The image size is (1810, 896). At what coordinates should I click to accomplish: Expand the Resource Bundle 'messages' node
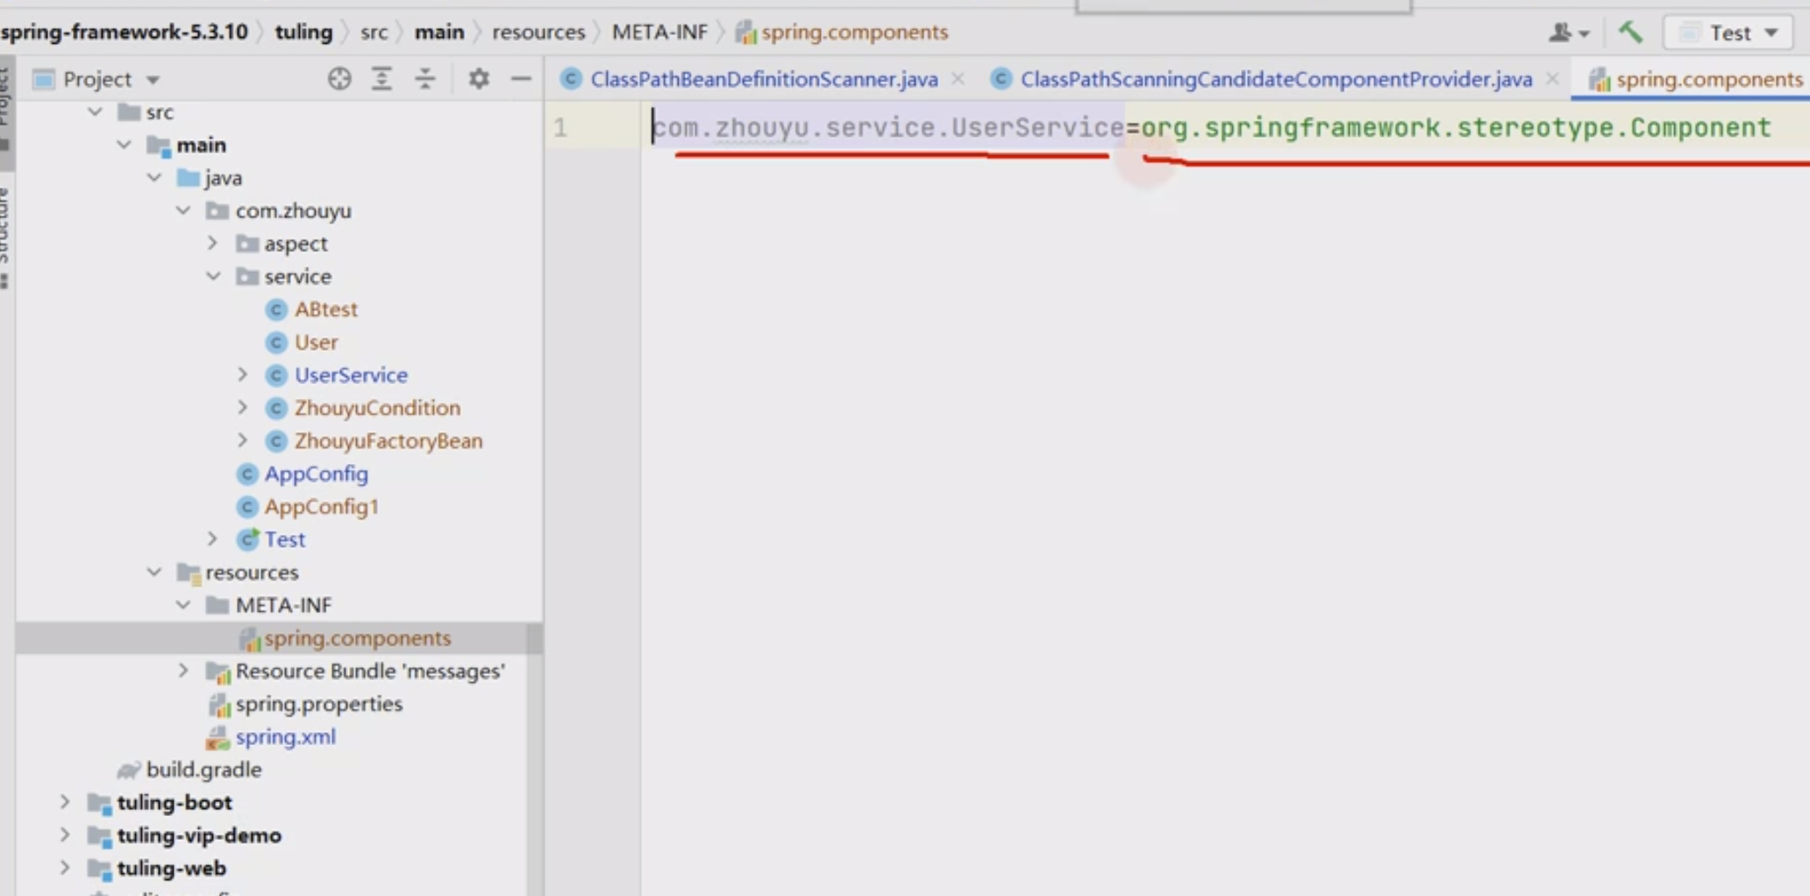point(183,671)
